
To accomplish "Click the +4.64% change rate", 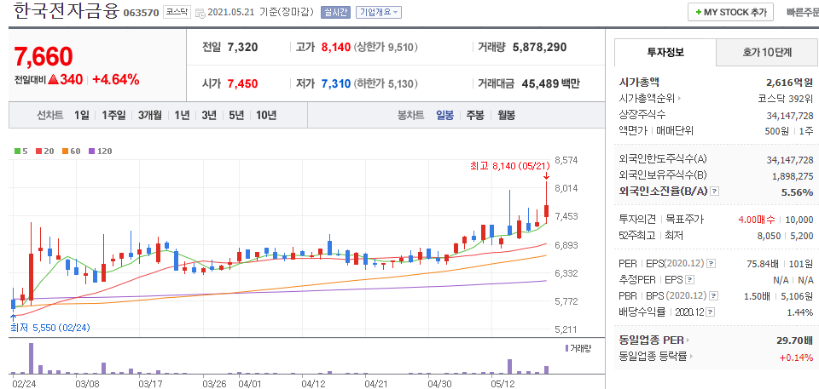I will pyautogui.click(x=116, y=80).
